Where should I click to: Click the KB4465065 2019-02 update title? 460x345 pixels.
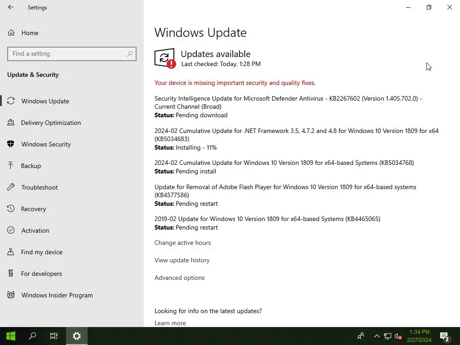click(267, 219)
